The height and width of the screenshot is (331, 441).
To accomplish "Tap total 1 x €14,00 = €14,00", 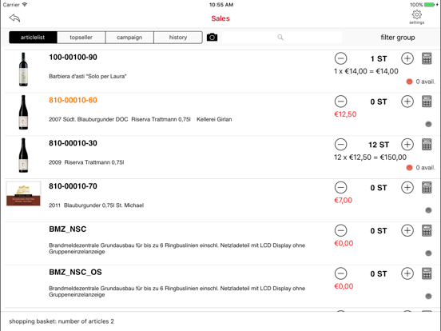I will coord(366,71).
